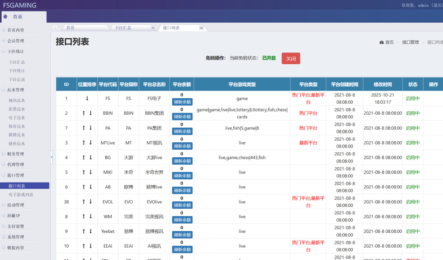Viewport: 443px width, 260px height.
Task: Switch to the 下注汇总 tab
Action: [x=123, y=28]
